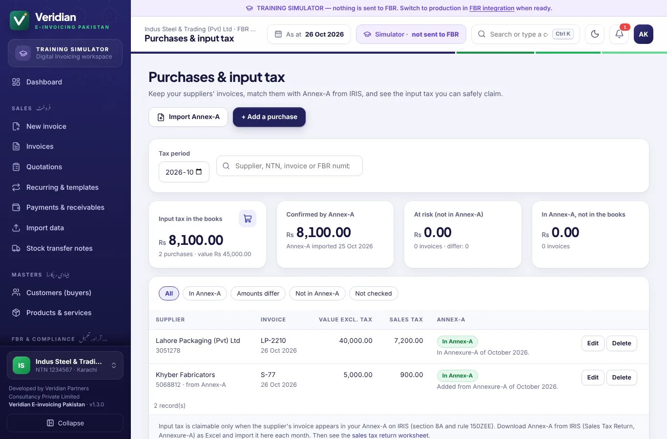
Task: Delete the Khyber Fabricators purchase
Action: 622,378
